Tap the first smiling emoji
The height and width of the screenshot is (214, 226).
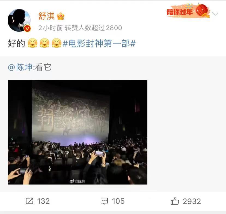click(x=32, y=43)
